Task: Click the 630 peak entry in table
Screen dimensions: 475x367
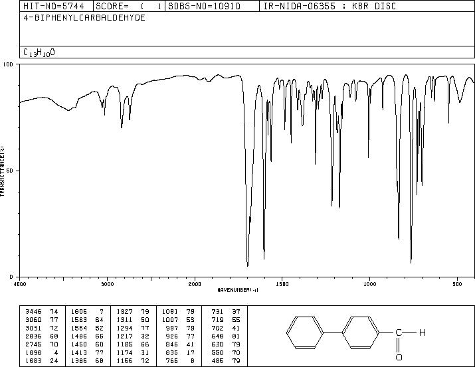Action: tap(226, 344)
